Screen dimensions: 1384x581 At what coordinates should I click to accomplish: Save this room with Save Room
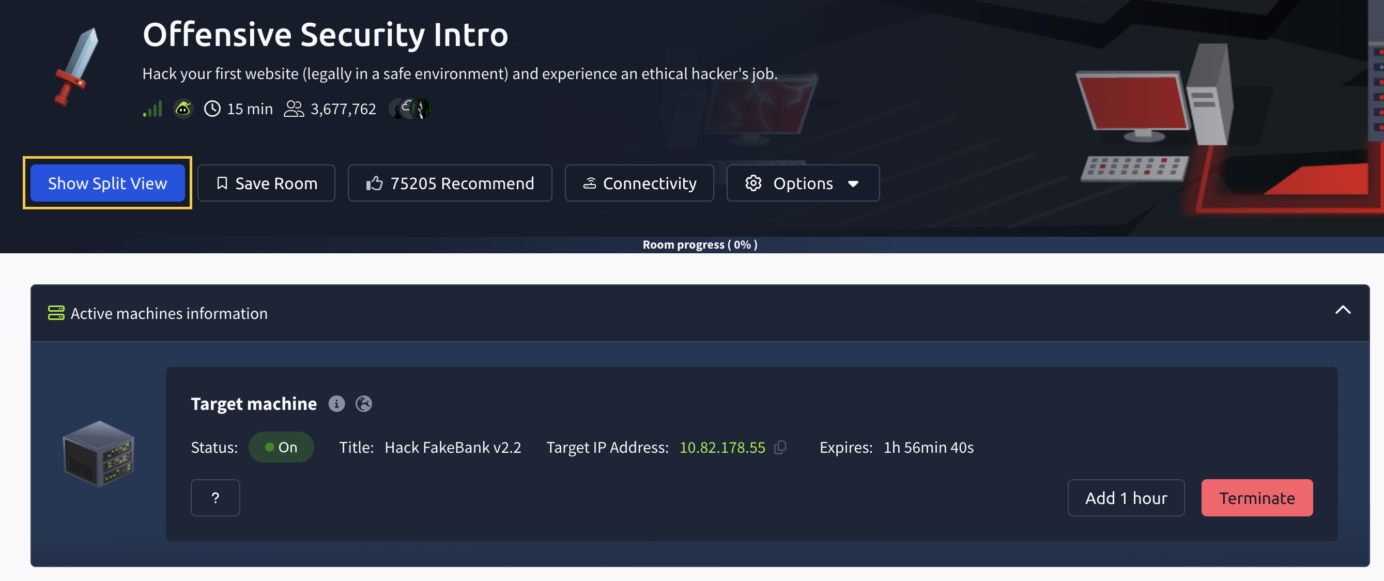tap(267, 183)
